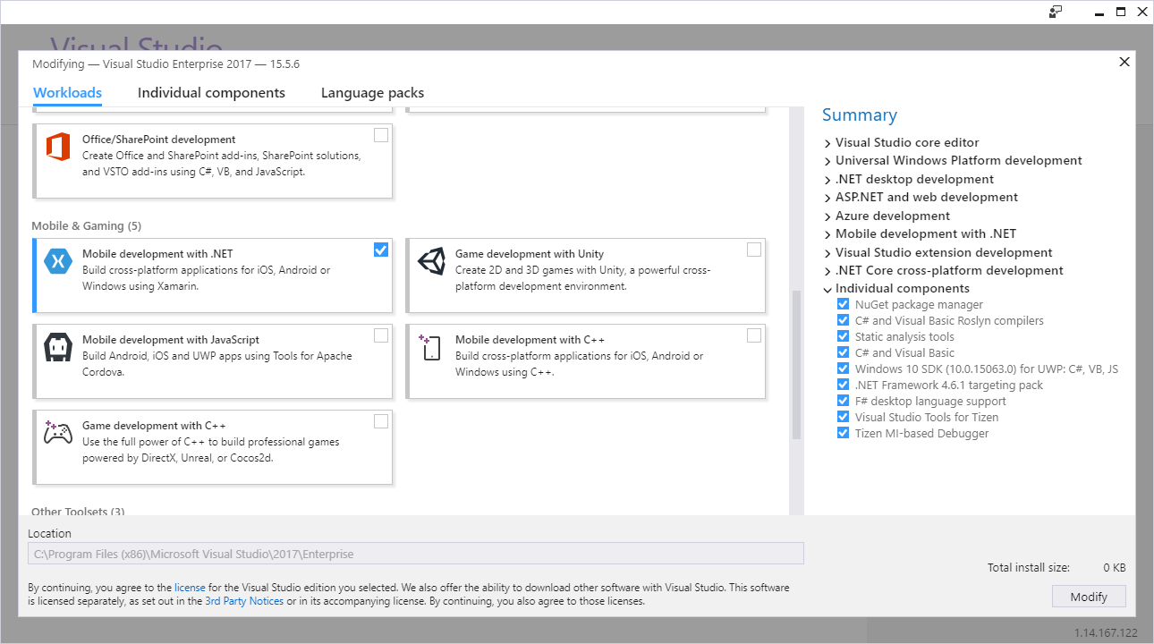Viewport: 1154px width, 644px height.
Task: Uncheck C# and Visual Basic Roslyn compilers
Action: point(843,320)
